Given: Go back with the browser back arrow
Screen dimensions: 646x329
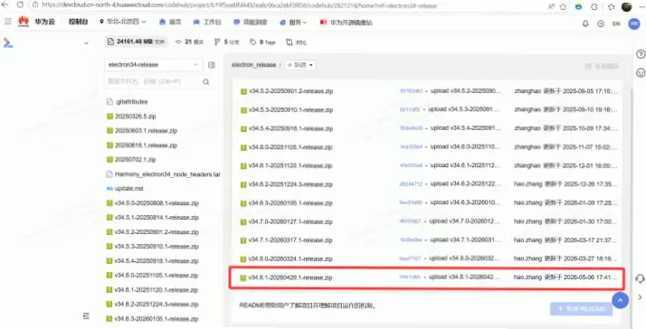Looking at the screenshot, I should coord(5,5).
